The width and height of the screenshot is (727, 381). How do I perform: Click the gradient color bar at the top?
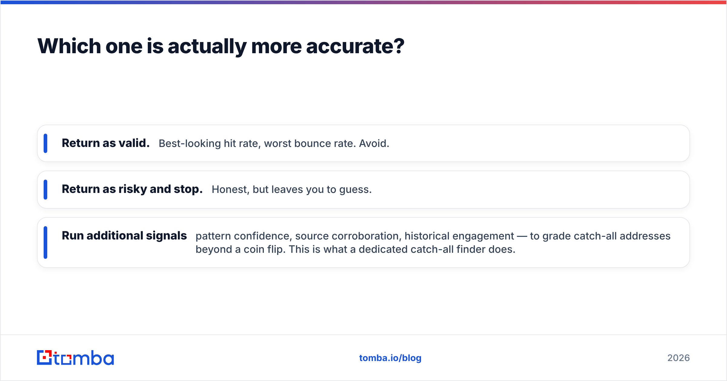[363, 2]
